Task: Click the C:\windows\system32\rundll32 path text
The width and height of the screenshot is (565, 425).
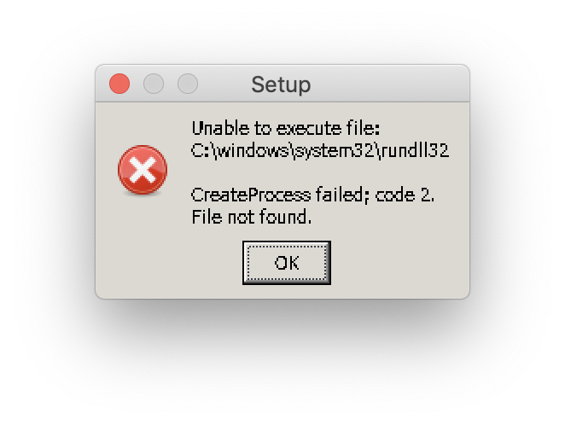Action: [x=320, y=150]
